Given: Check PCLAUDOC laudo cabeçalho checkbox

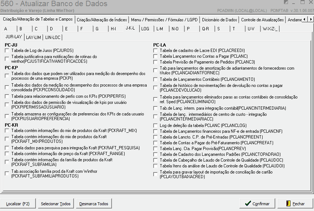Looking at the screenshot, I should (x=155, y=161).
